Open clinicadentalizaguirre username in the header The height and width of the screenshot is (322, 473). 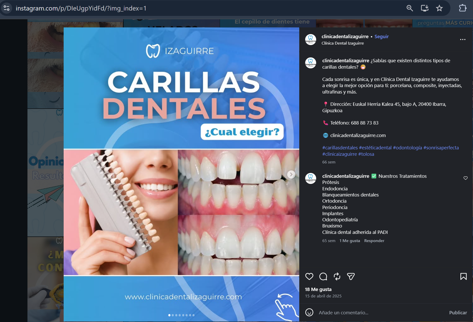click(345, 36)
